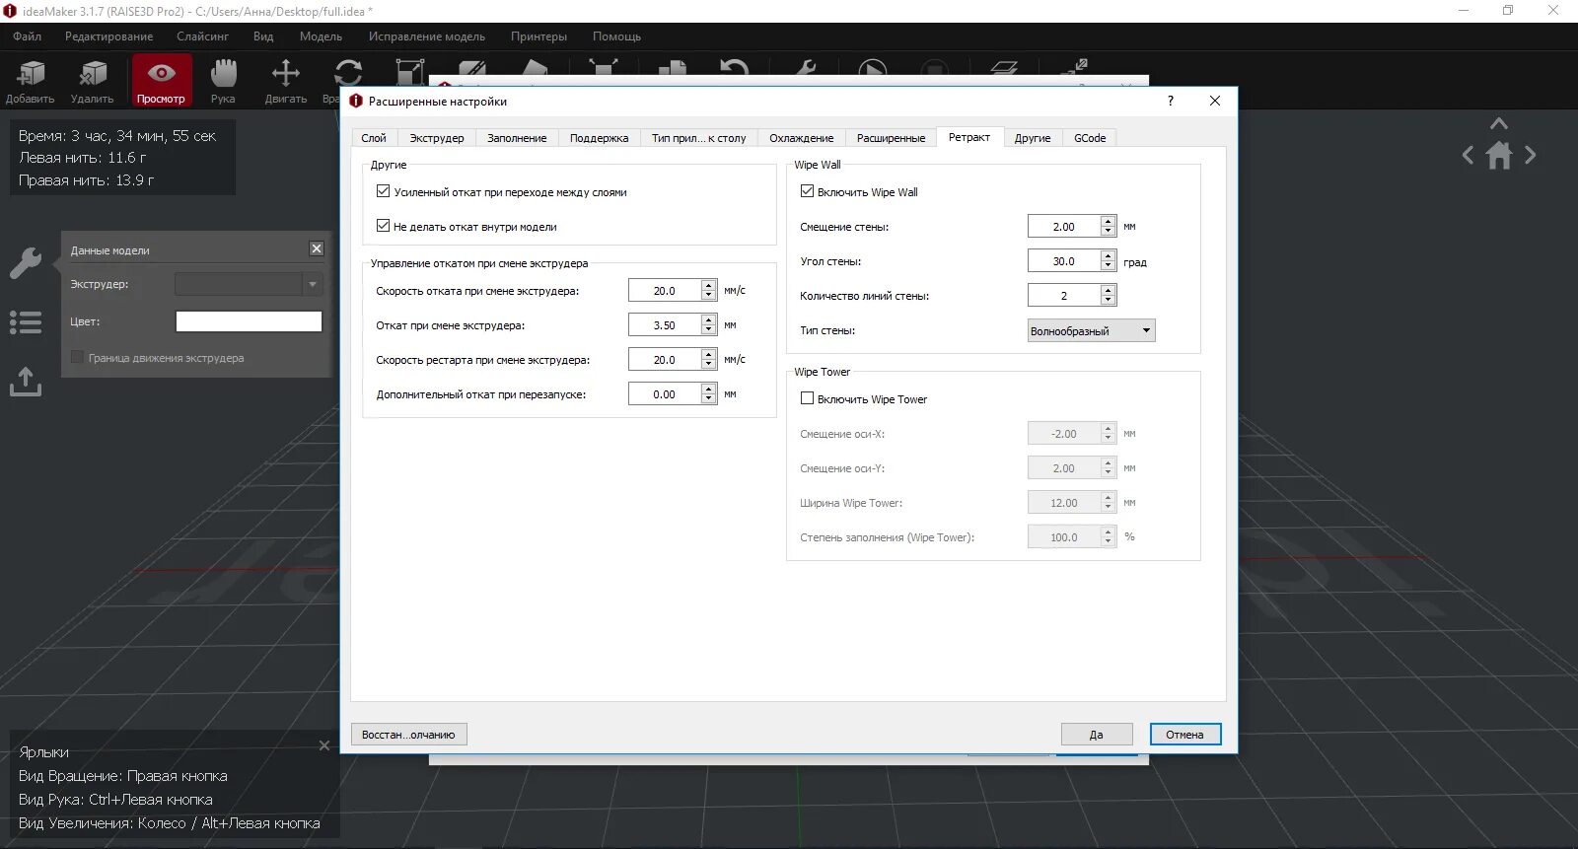Close the Данные модели panel
Viewport: 1578px width, 849px height.
[x=317, y=248]
